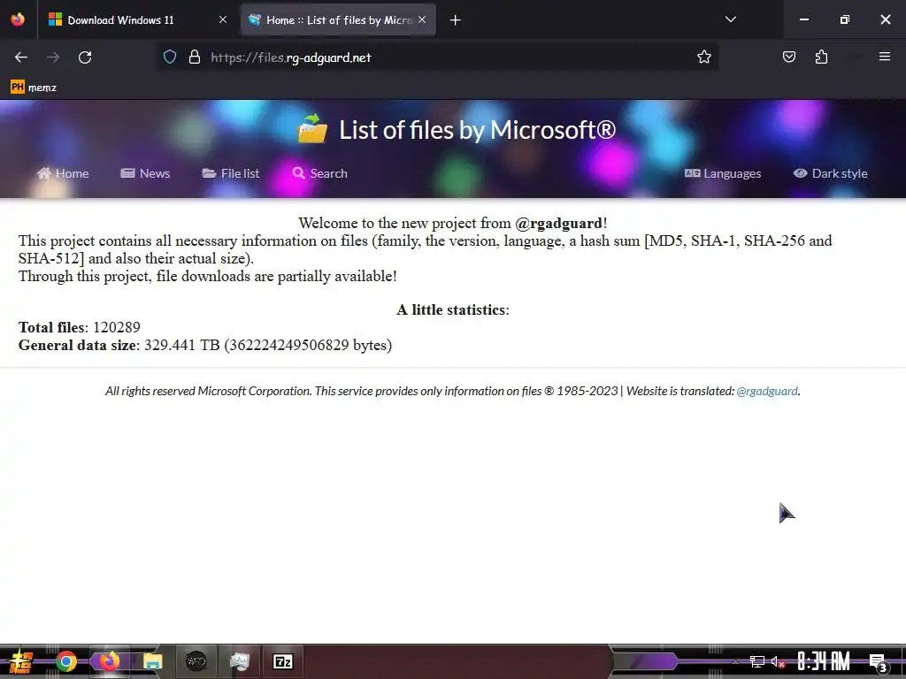The image size is (906, 679).
Task: Close the List of files by Microsoft tab
Action: point(422,20)
